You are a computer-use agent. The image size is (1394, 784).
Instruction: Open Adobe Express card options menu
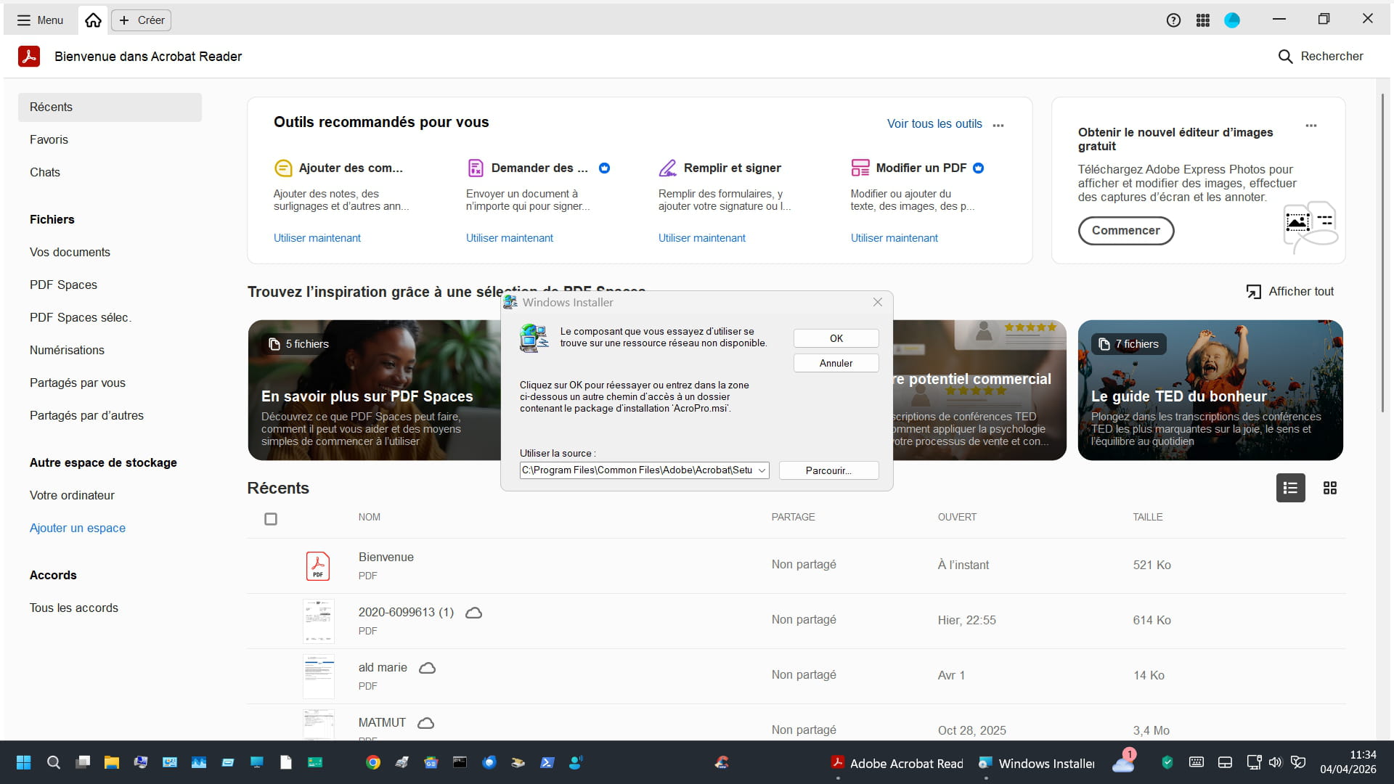coord(1311,125)
